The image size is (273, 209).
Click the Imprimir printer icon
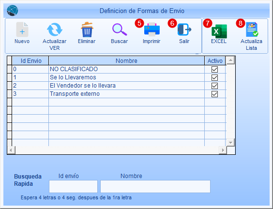(x=152, y=30)
